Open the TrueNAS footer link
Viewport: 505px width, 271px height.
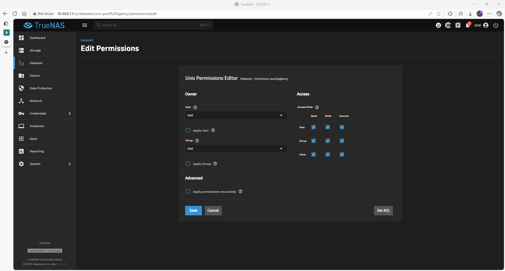click(62, 264)
